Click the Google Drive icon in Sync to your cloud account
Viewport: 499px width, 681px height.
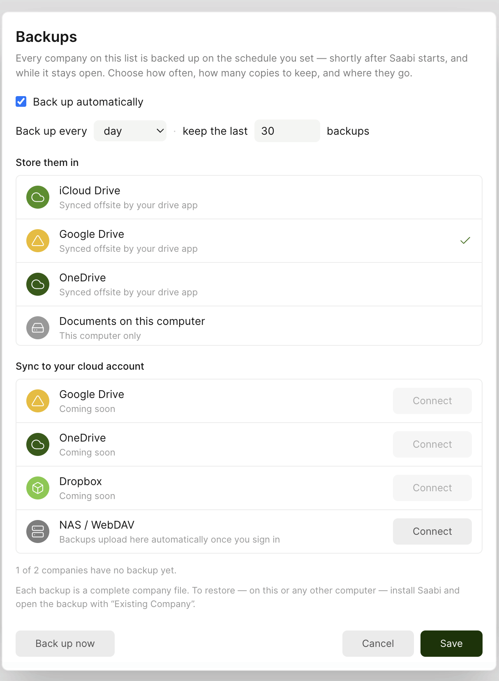point(38,401)
